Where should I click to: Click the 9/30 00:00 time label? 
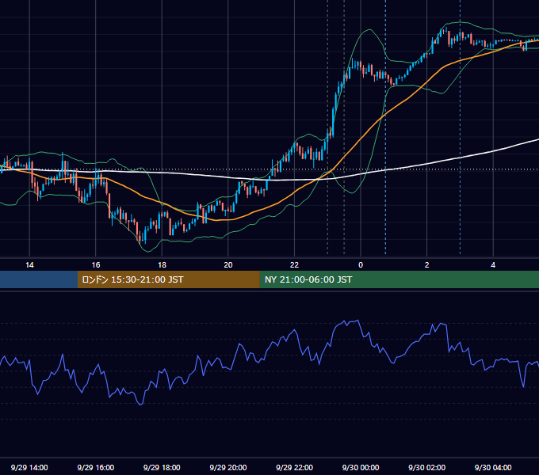(361, 467)
